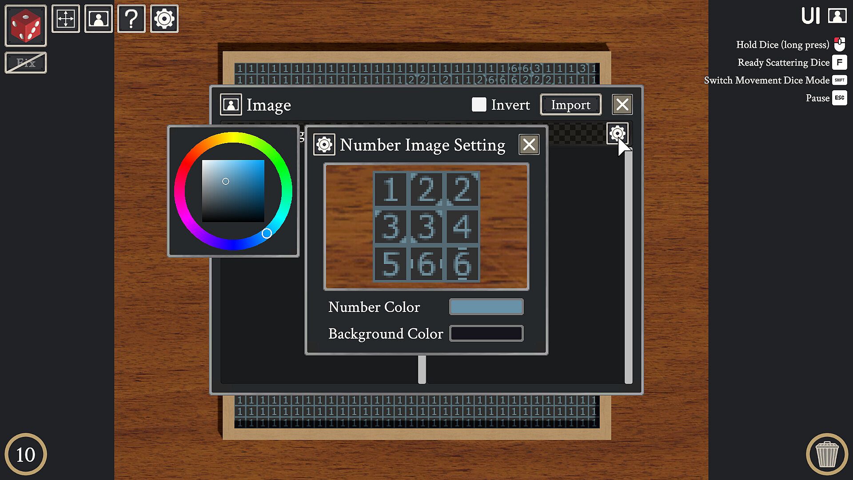853x480 pixels.
Task: Close the Number Image Setting dialog
Action: tap(529, 144)
